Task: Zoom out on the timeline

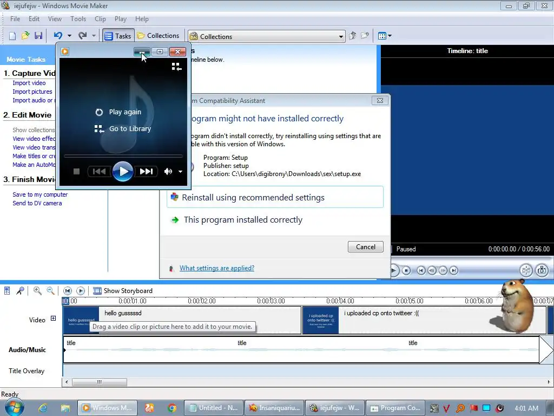Action: coord(50,291)
